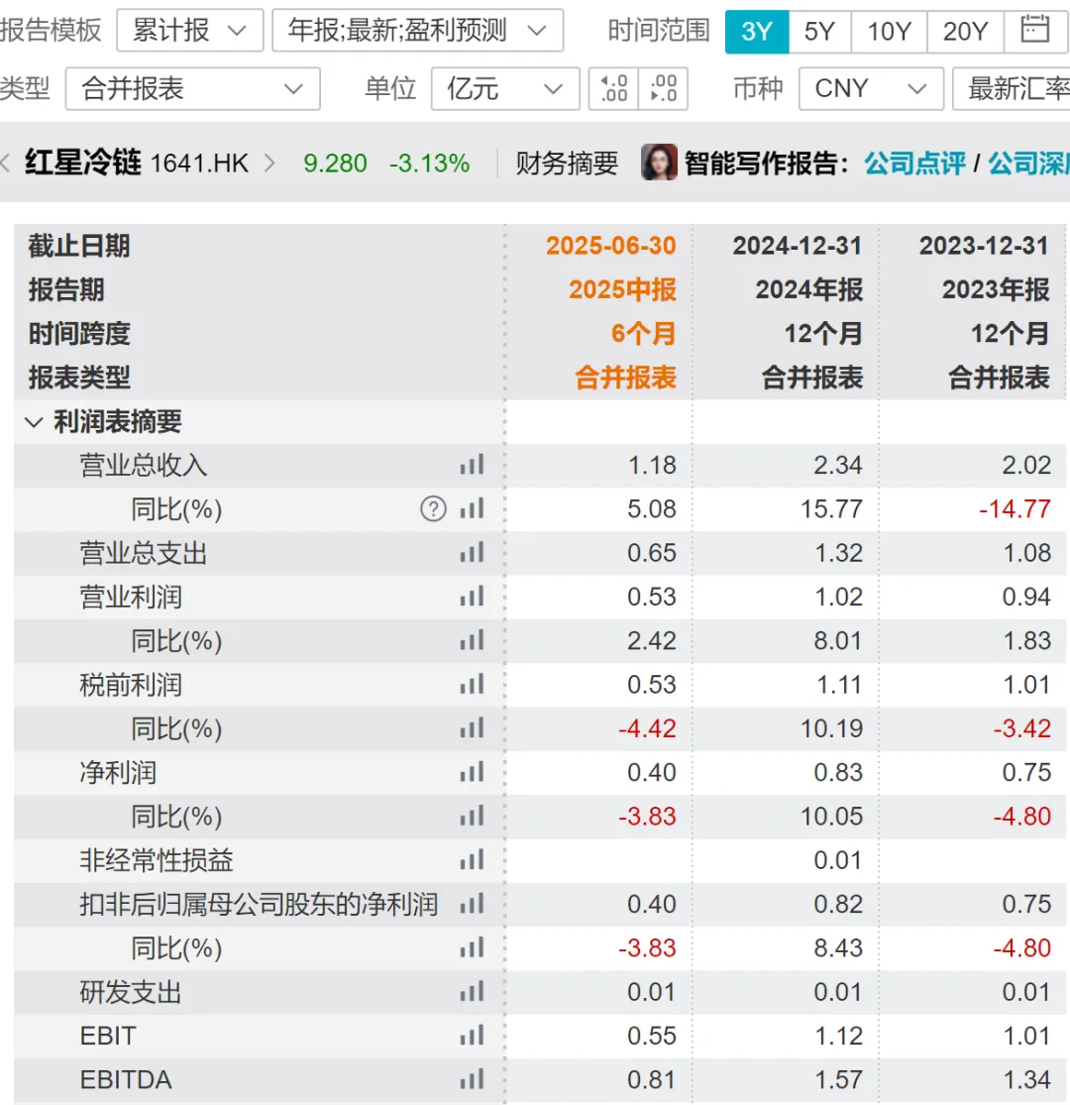
Task: Select 扣非后归属母公司股东的净利润 row label
Action: (x=259, y=904)
